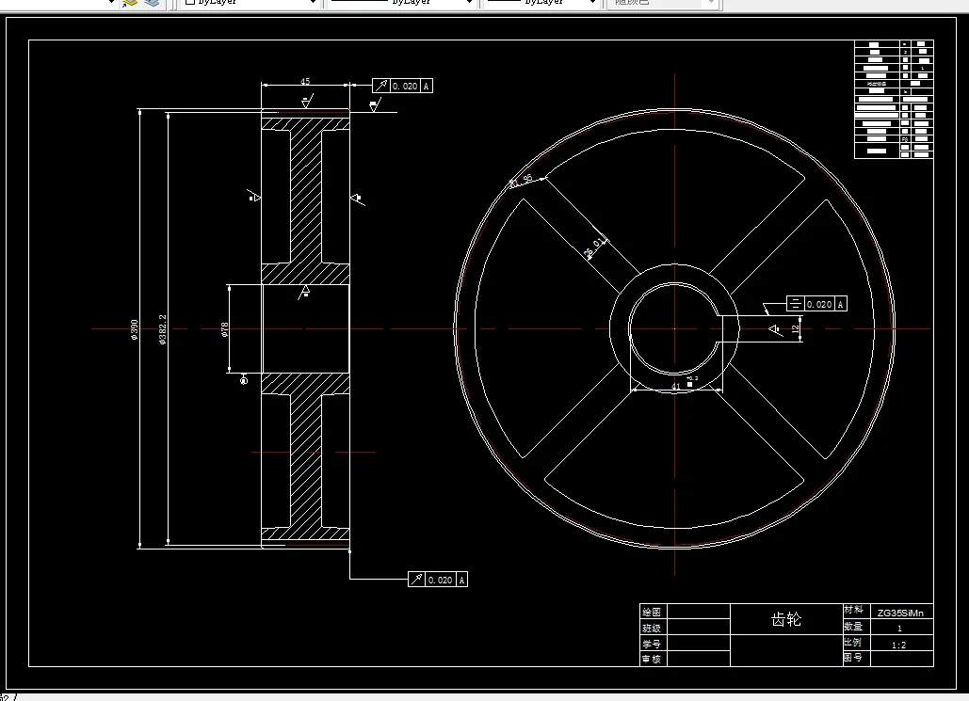Select the 41 dimension below the bore
The height and width of the screenshot is (701, 969).
pos(676,387)
